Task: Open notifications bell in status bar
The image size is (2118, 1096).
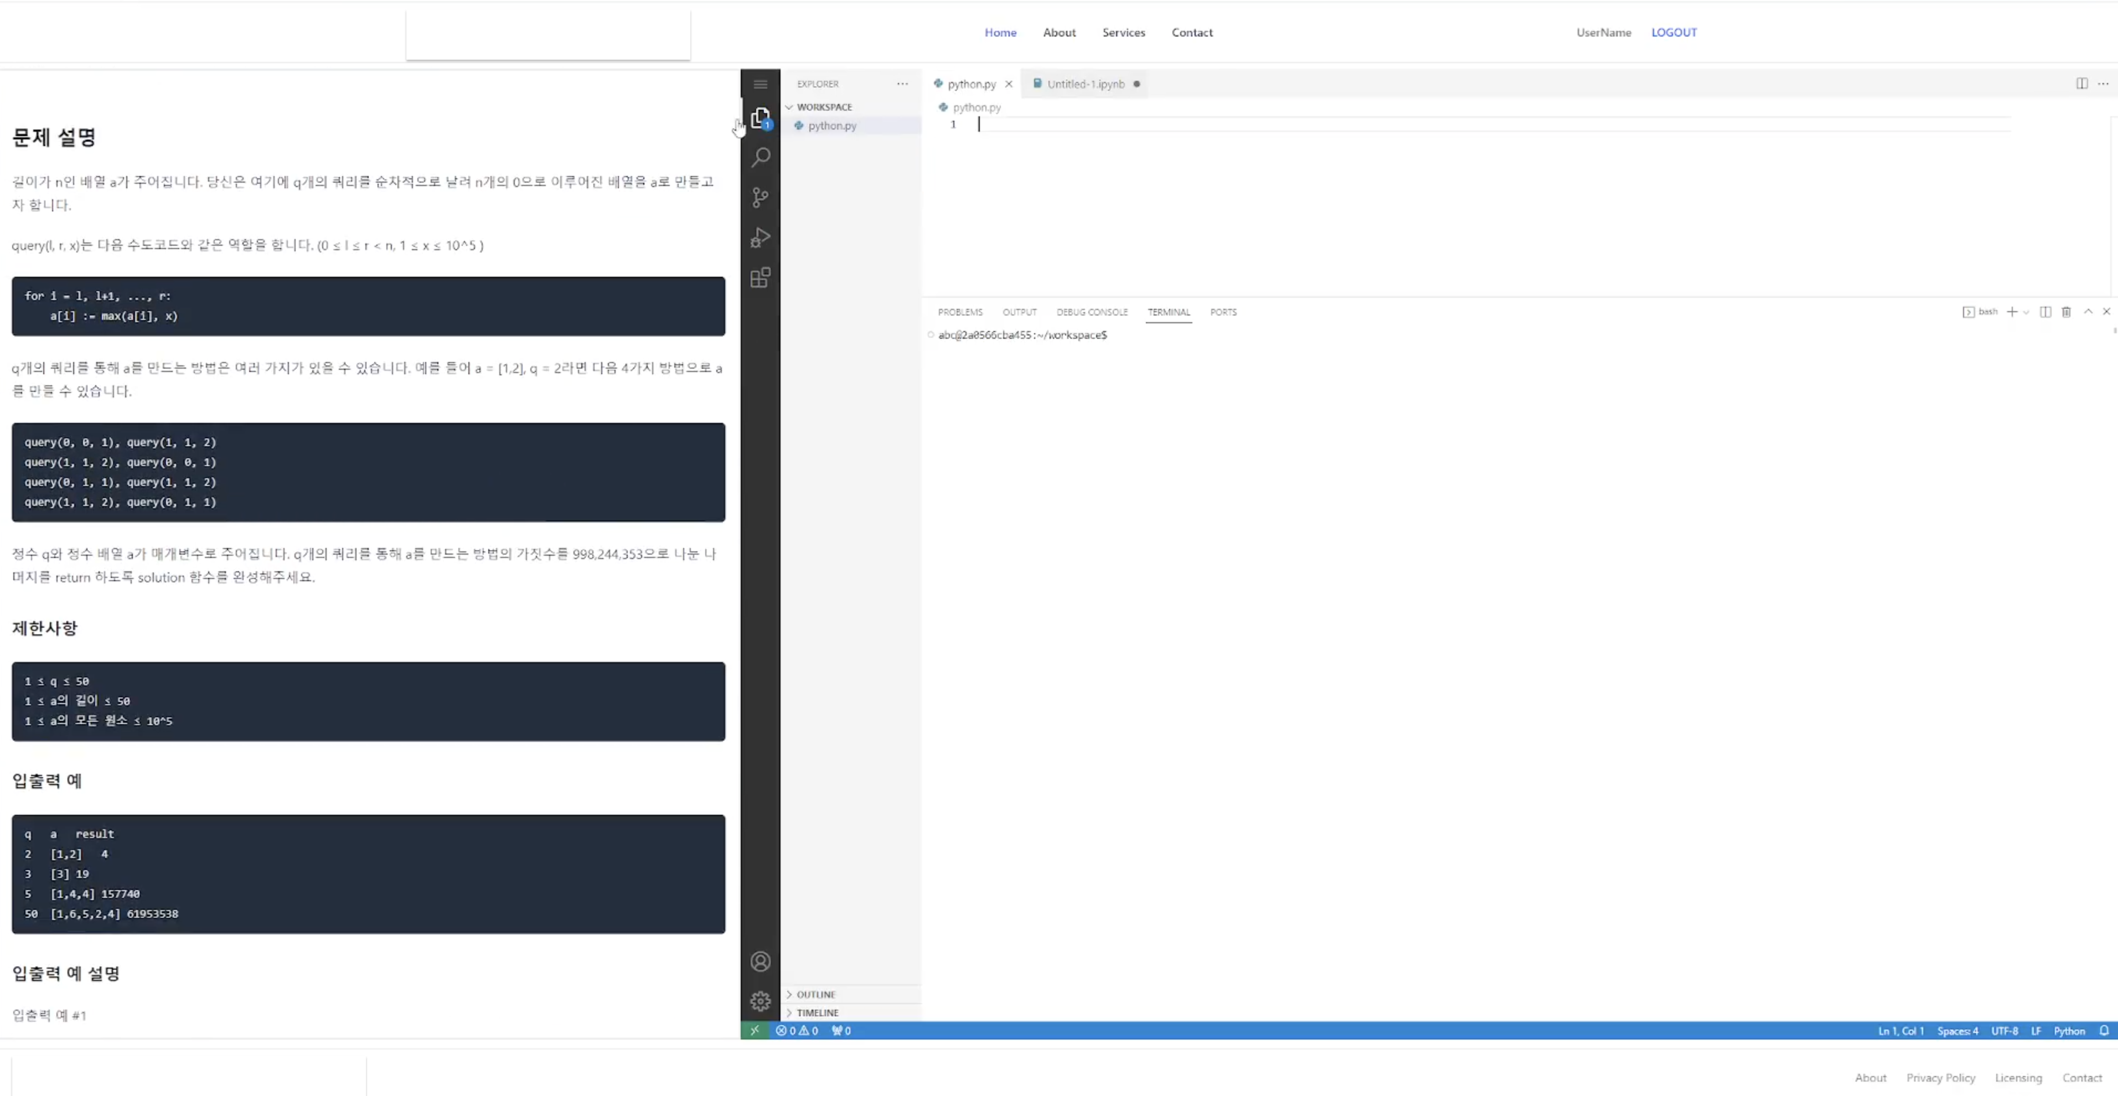Action: (2103, 1030)
